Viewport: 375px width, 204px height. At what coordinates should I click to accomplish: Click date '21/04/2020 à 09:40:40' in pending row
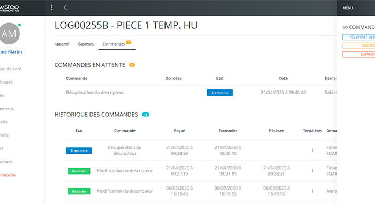(283, 92)
